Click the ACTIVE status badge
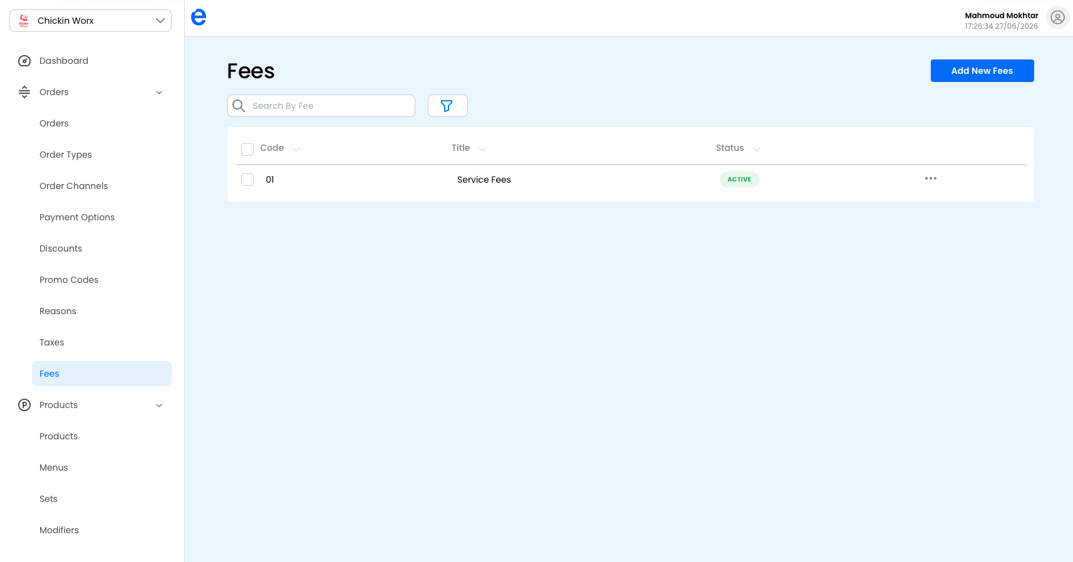Screen dimensions: 1073x562 point(740,180)
